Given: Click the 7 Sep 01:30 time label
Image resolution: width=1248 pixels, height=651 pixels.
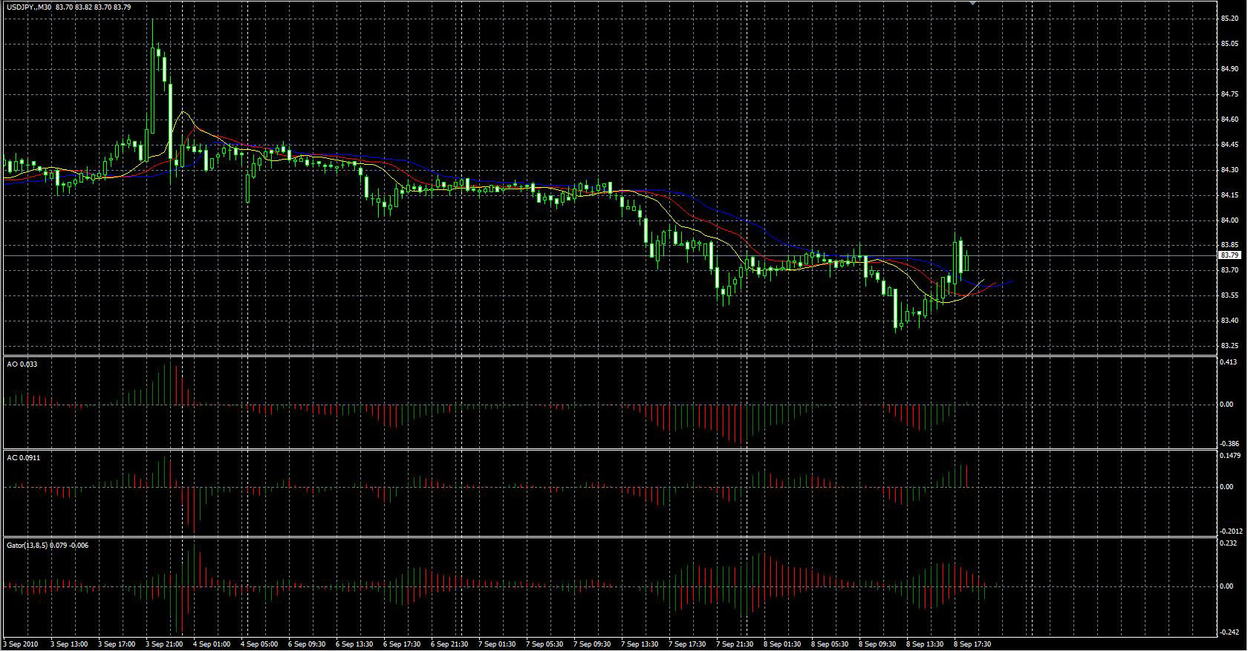Looking at the screenshot, I should coord(496,644).
